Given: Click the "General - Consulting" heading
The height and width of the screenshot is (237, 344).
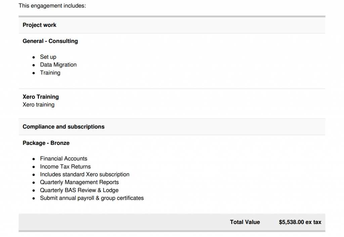Looking at the screenshot, I should [x=50, y=41].
